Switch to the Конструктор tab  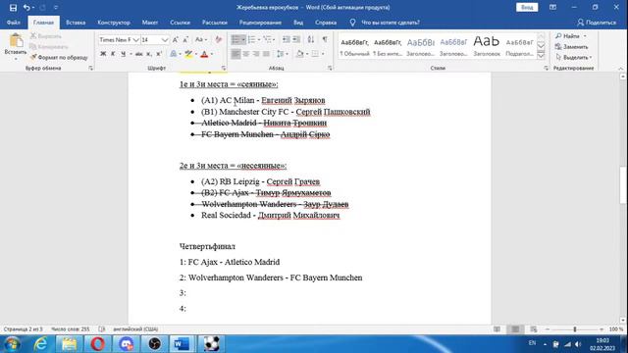pyautogui.click(x=114, y=23)
